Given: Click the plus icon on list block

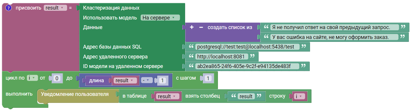Looking at the screenshot, I should click(x=192, y=27).
